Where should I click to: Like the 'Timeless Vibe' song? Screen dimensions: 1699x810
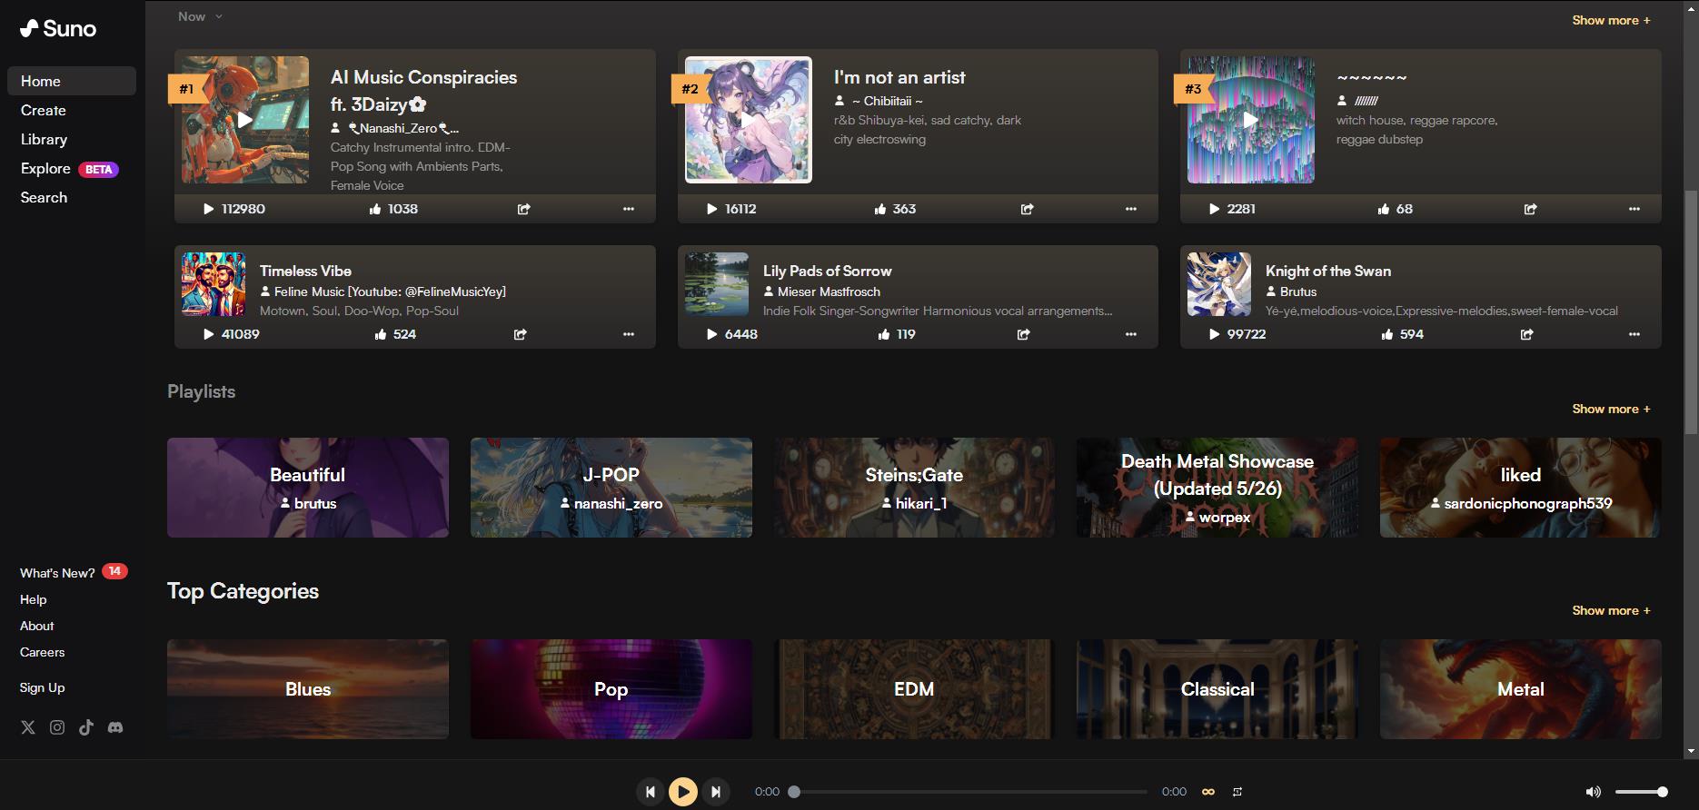pos(381,334)
